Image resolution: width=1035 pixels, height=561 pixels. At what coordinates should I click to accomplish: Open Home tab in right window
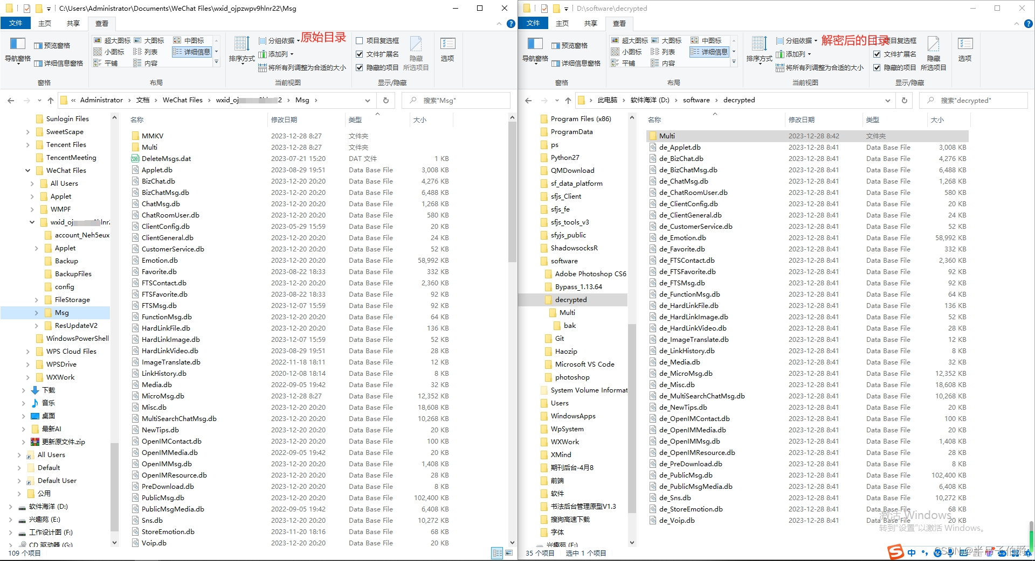pyautogui.click(x=562, y=23)
